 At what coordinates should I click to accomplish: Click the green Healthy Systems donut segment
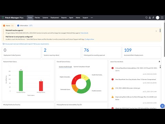pos(87,89)
